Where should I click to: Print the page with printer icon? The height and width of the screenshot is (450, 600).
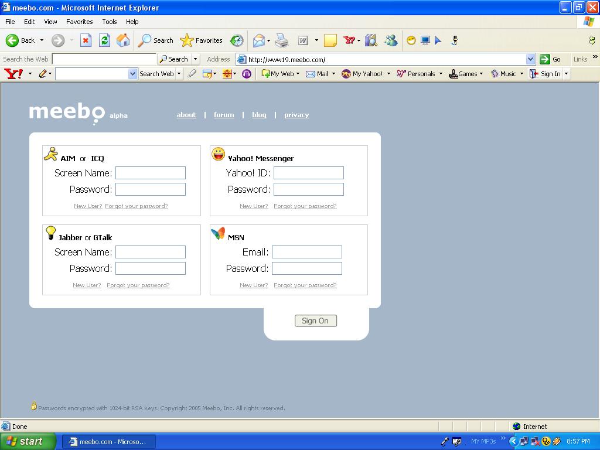pyautogui.click(x=282, y=40)
